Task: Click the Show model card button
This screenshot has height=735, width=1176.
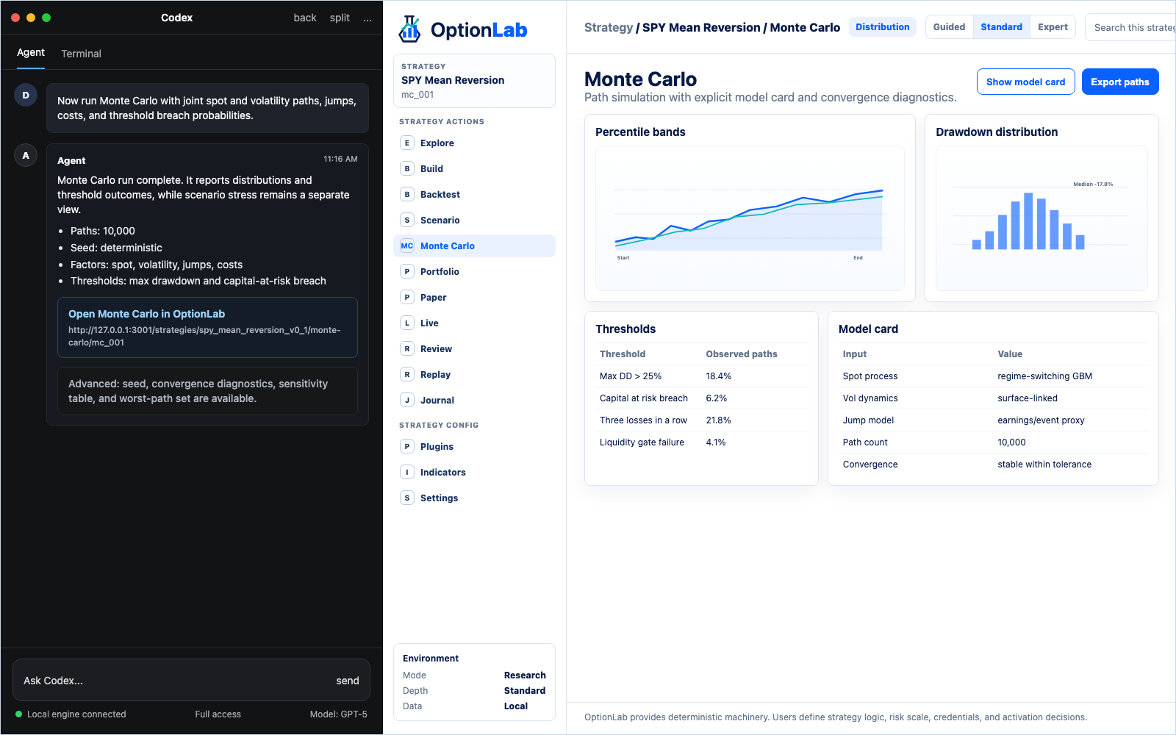Action: [x=1025, y=82]
